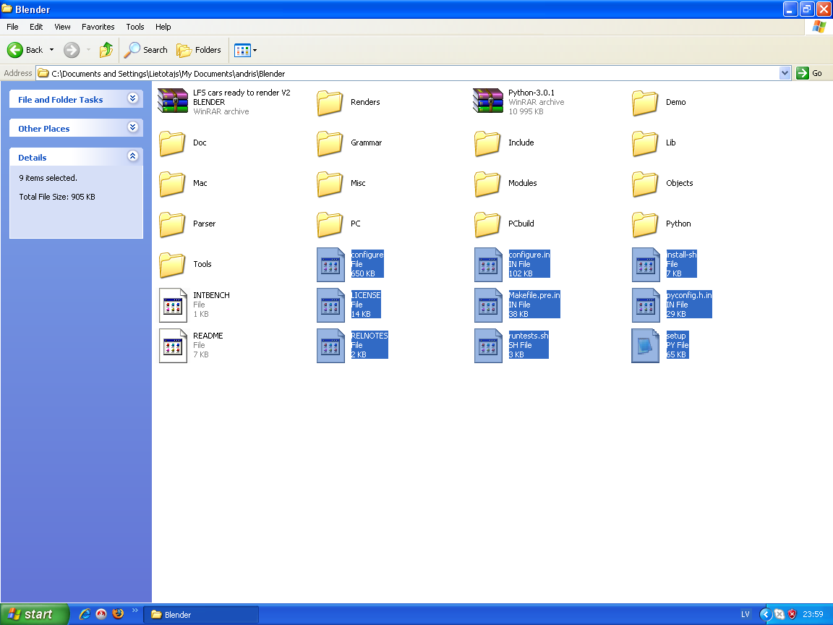Select the pyconfig.h.in file icon
This screenshot has width=833, height=625.
coord(646,305)
